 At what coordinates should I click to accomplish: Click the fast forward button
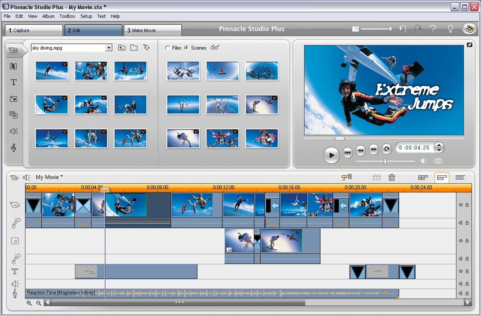tap(374, 149)
